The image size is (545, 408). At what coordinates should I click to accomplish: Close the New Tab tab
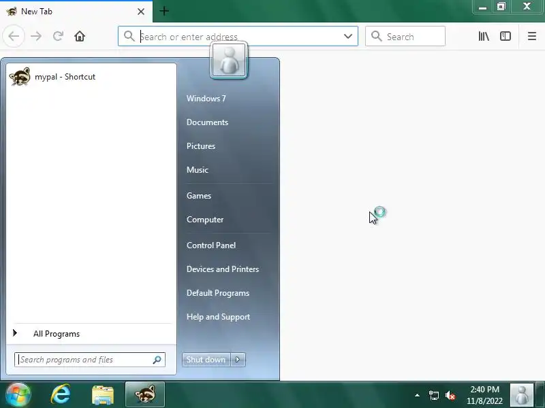point(141,12)
